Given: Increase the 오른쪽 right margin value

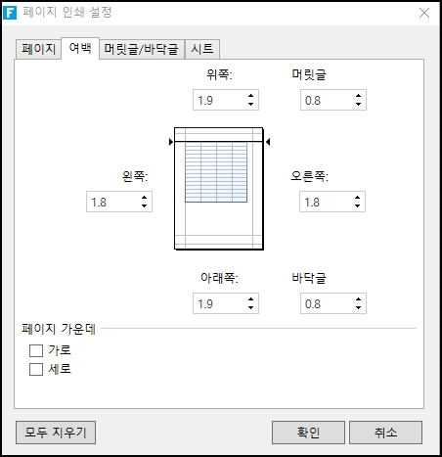Looking at the screenshot, I should tap(357, 198).
